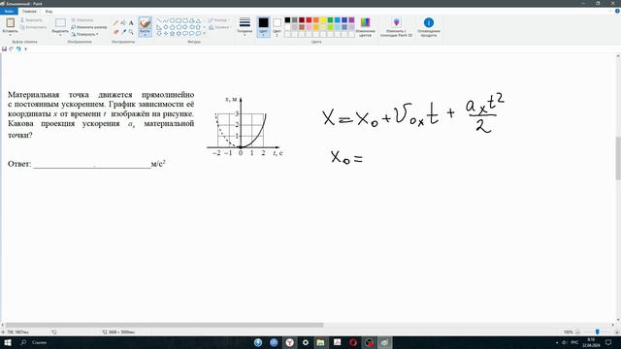Pick the Curve shape in the shapes gallery
The height and width of the screenshot is (349, 621).
pos(166,20)
